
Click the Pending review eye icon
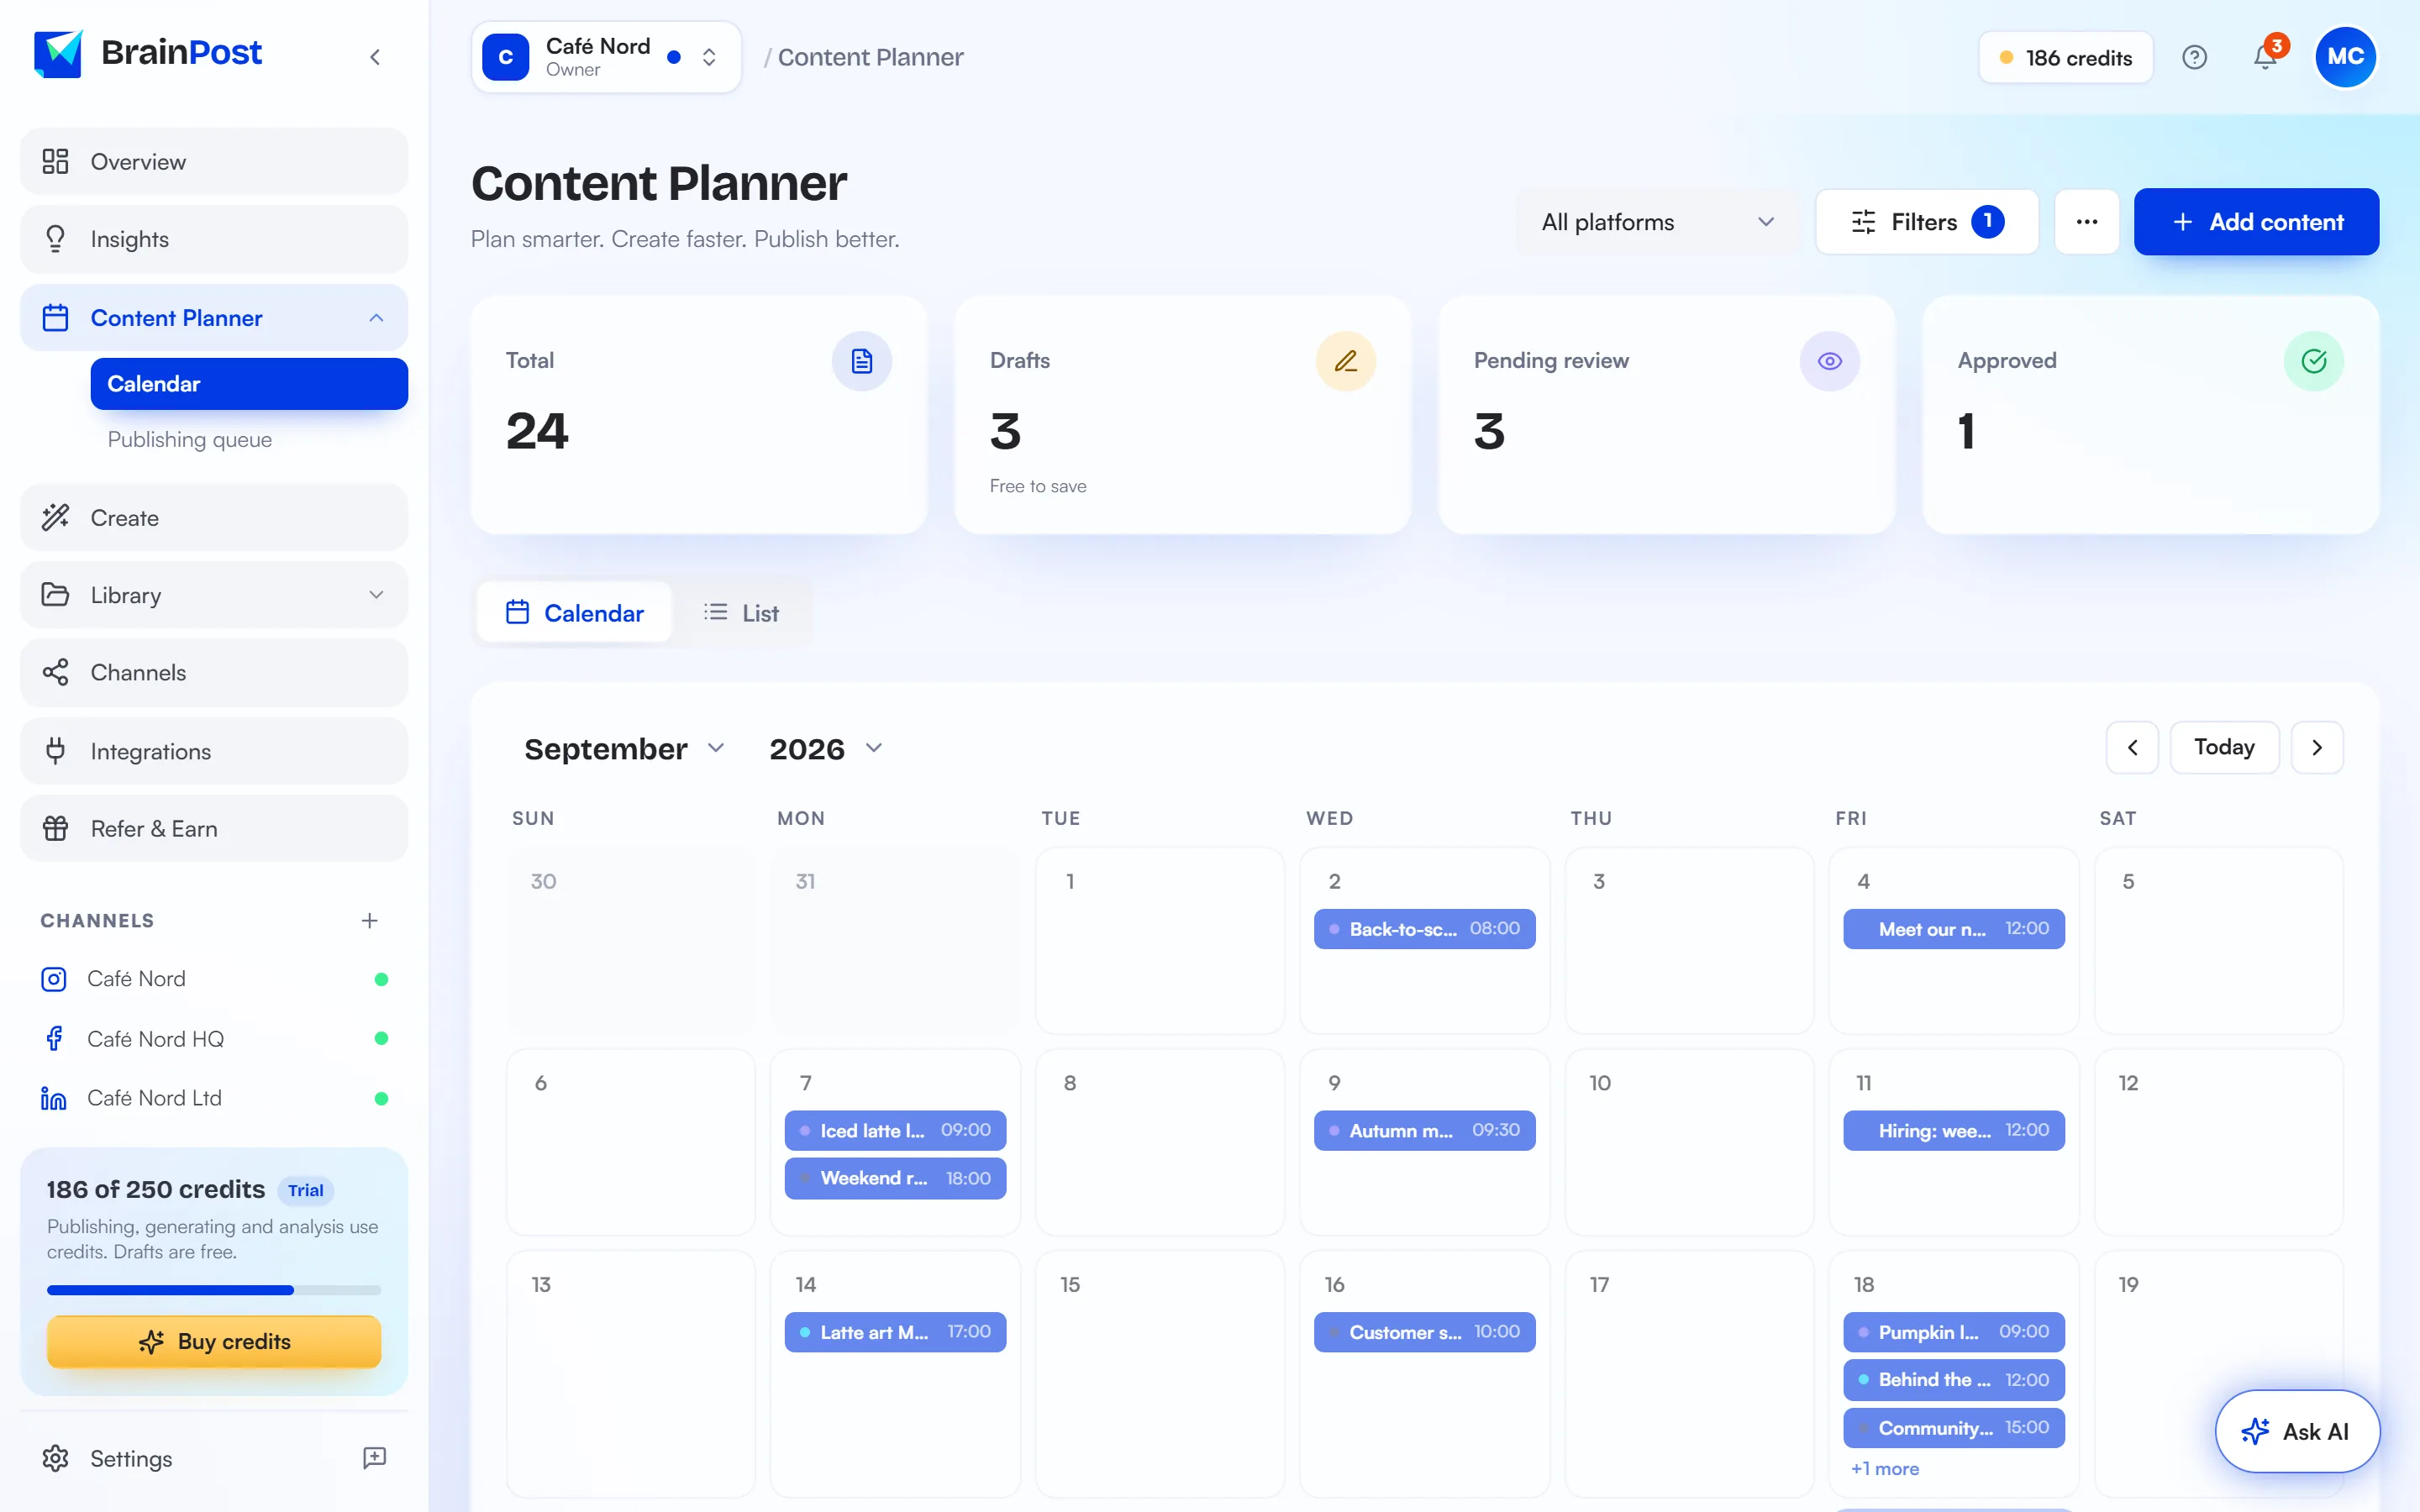click(1829, 361)
